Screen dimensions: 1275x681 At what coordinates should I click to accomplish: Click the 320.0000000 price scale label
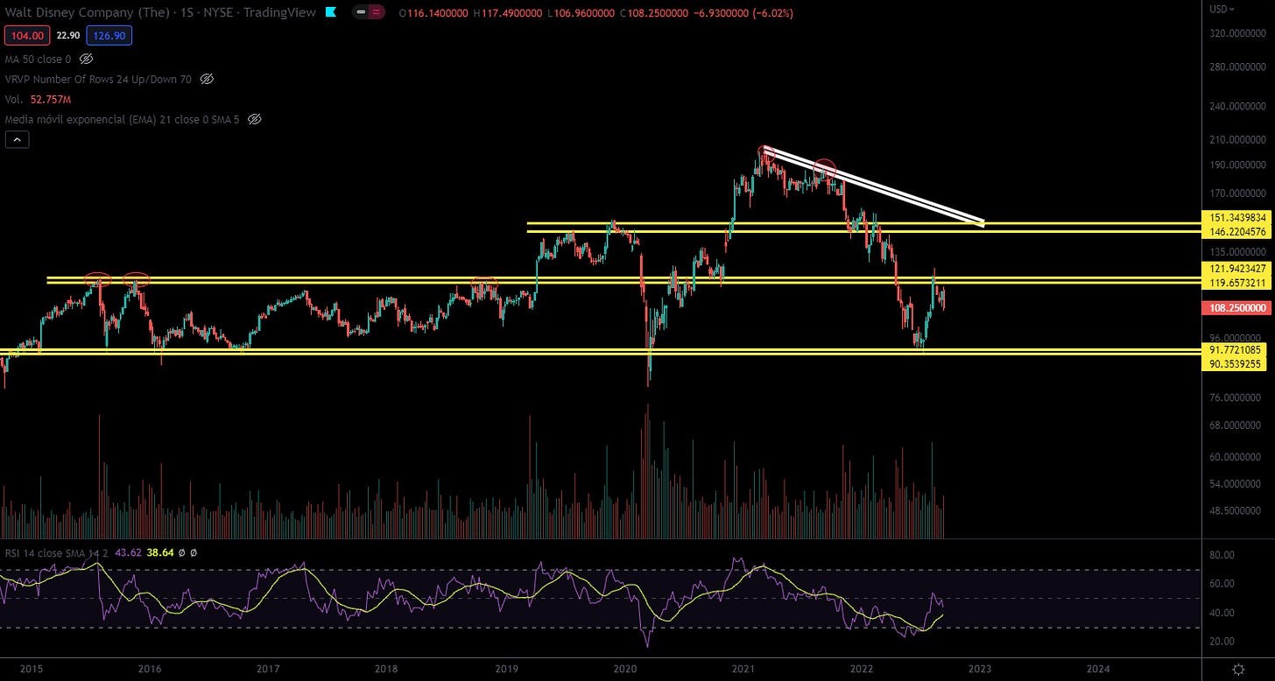coord(1237,34)
